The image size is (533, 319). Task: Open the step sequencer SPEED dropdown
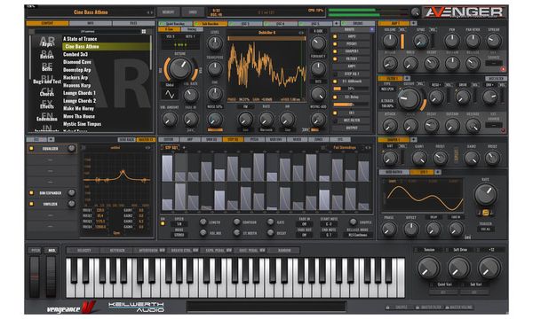pos(179,224)
